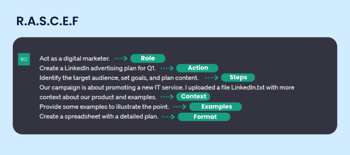350x155 pixels.
Task: Click the "Act as a digital marketer" line
Action: 75,58
